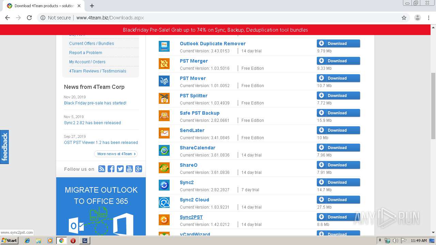Download Sync2PST

(x=338, y=217)
